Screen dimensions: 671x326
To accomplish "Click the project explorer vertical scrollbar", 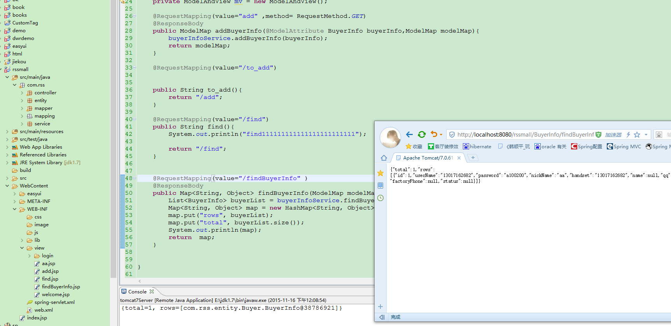I will [114, 140].
